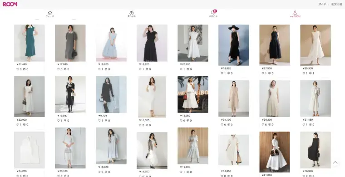Click heart icon under ¥12,980 item
The image size is (345, 177).
[181, 120]
